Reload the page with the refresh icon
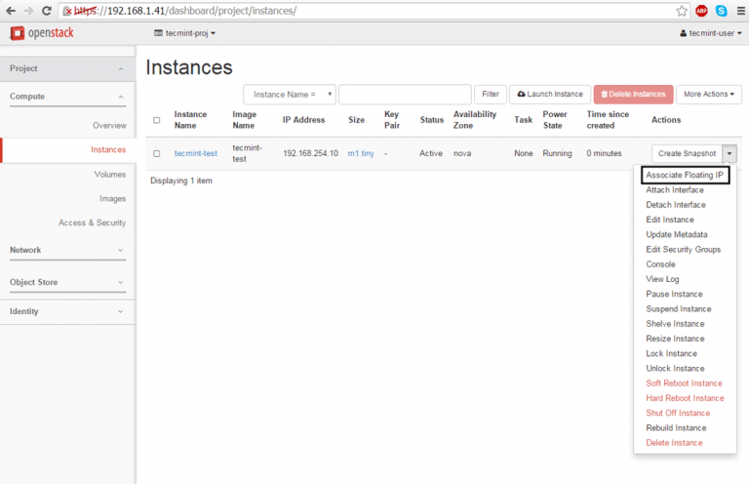 46,11
